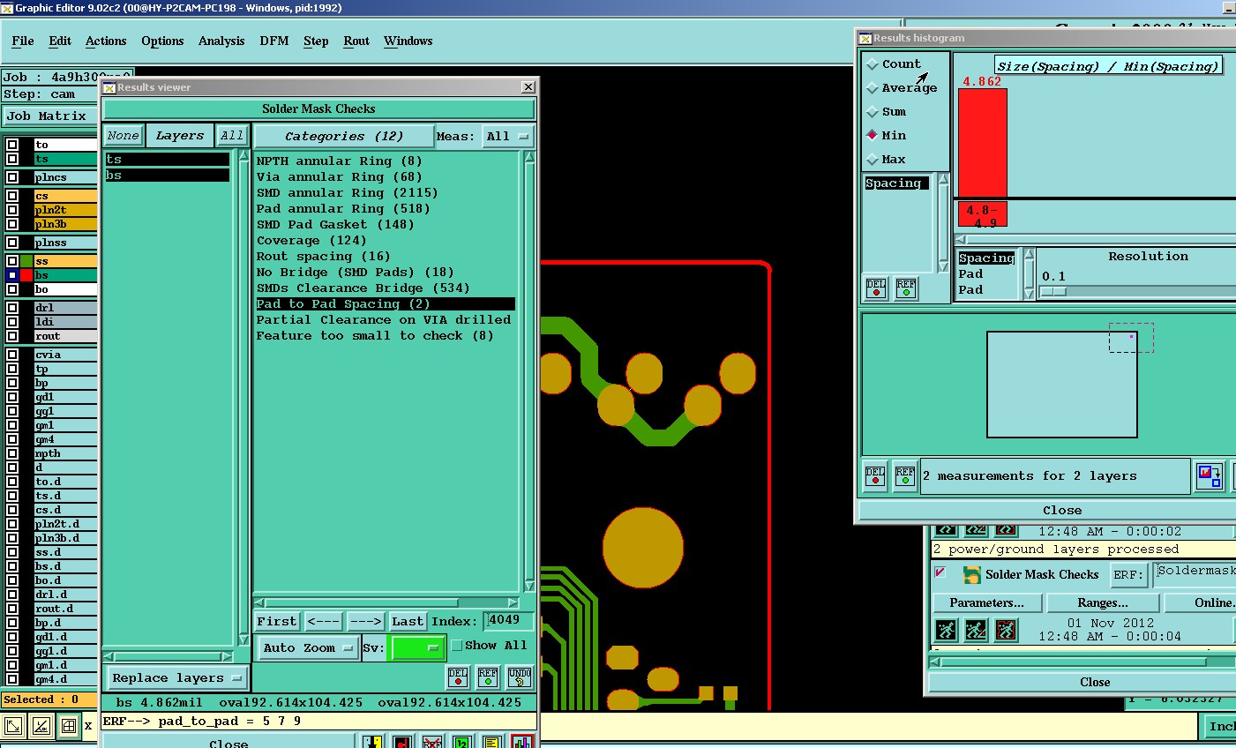The width and height of the screenshot is (1236, 748).
Task: Open Sv: green severity dropdown
Action: [x=417, y=648]
